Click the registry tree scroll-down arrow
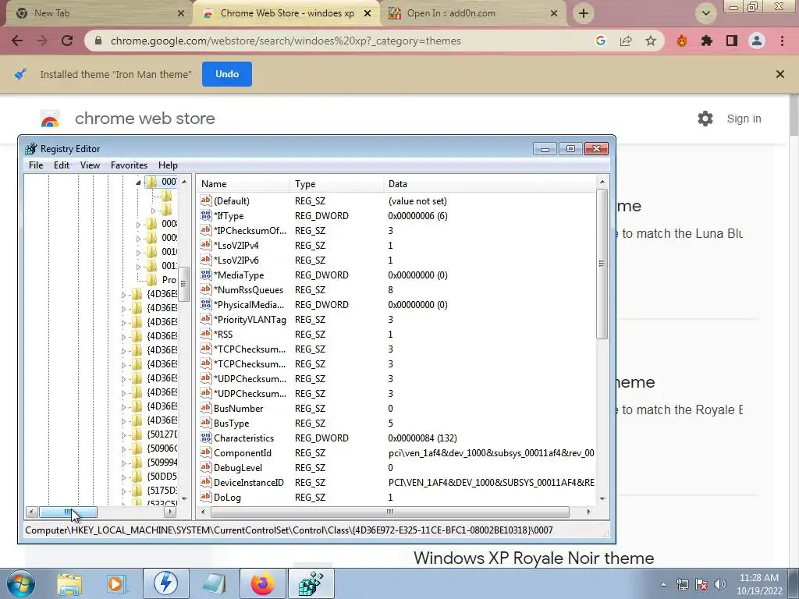The height and width of the screenshot is (599, 799). tap(184, 498)
